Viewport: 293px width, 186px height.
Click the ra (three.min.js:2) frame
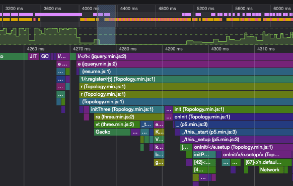point(129,117)
